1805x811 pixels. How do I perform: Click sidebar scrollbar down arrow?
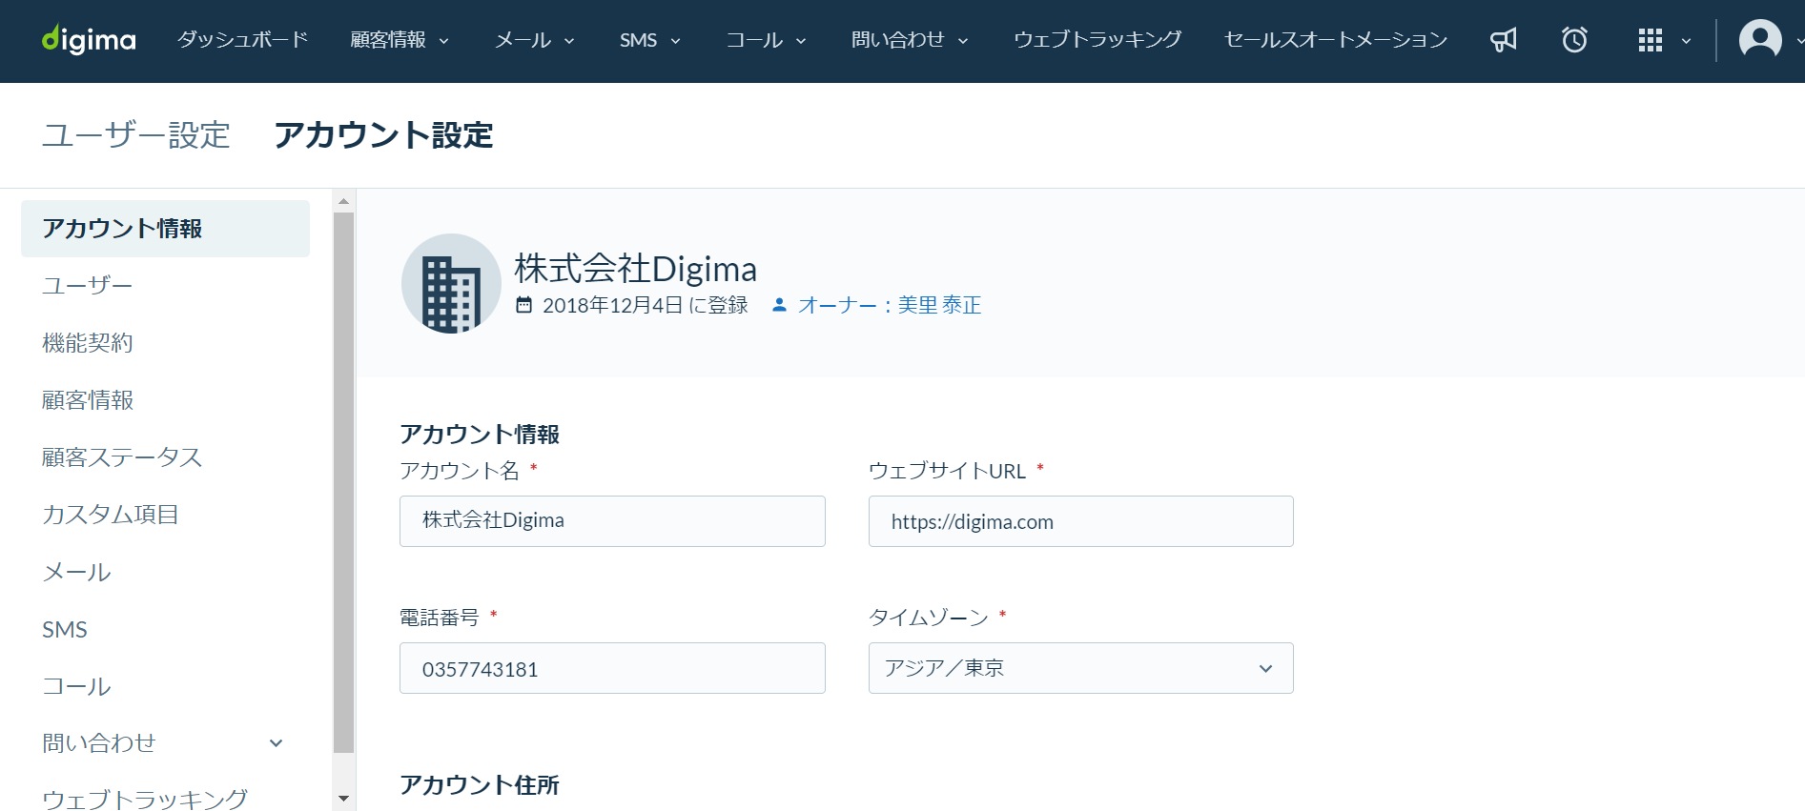point(344,799)
